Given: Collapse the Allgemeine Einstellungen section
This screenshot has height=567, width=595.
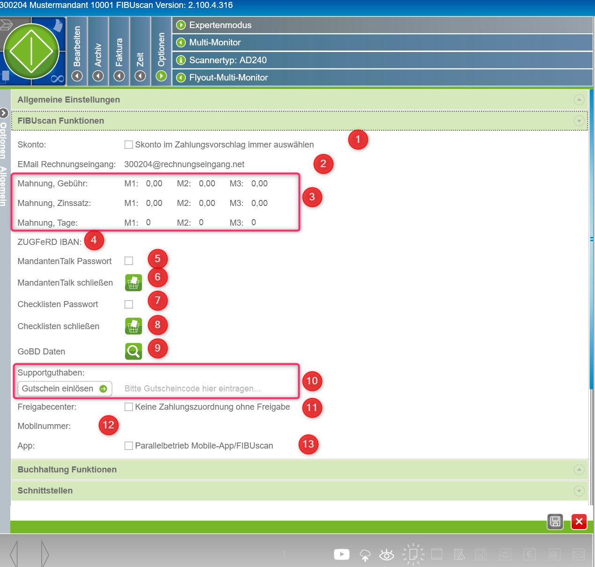Looking at the screenshot, I should [579, 100].
